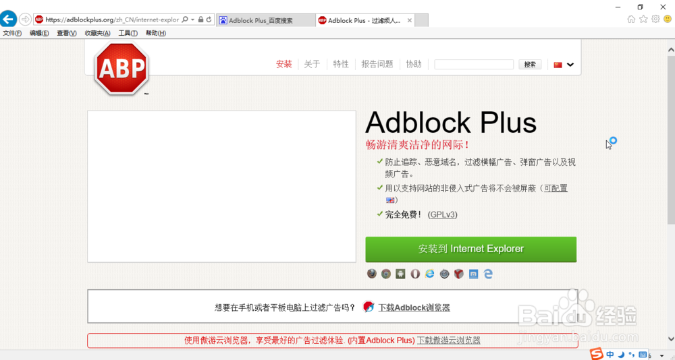The height and width of the screenshot is (360, 675).
Task: Click the scrollbar down arrow
Action: click(671, 338)
